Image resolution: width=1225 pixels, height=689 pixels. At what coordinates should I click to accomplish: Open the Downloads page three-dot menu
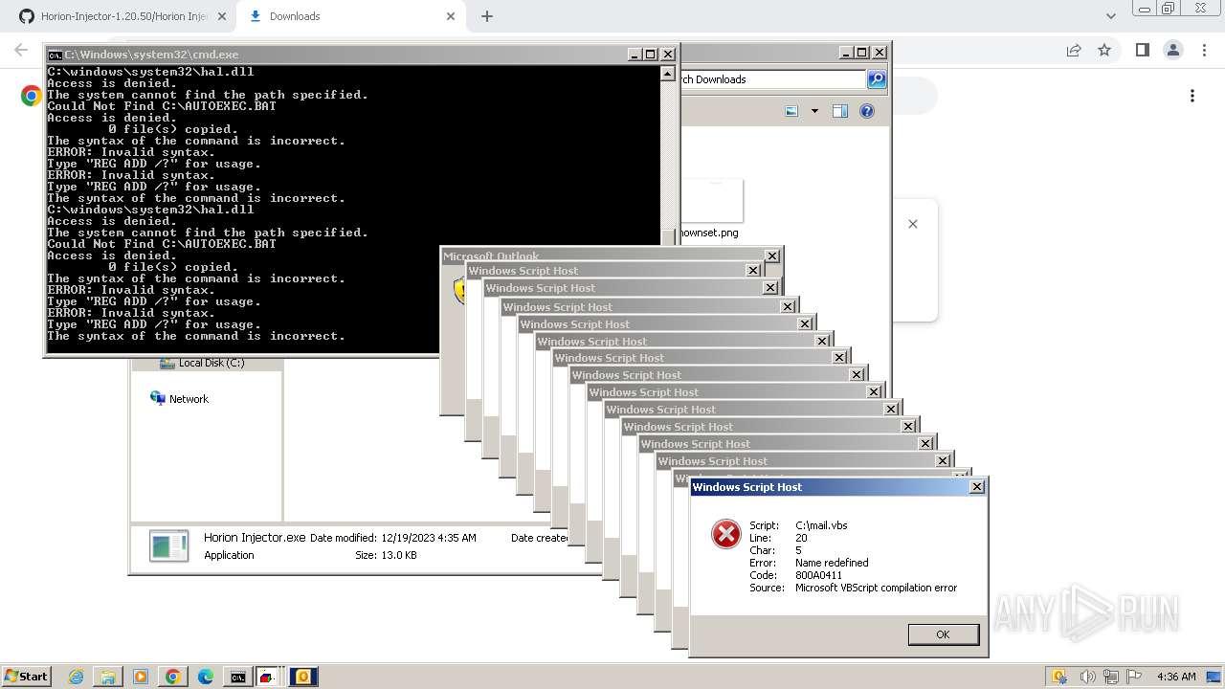[1192, 96]
